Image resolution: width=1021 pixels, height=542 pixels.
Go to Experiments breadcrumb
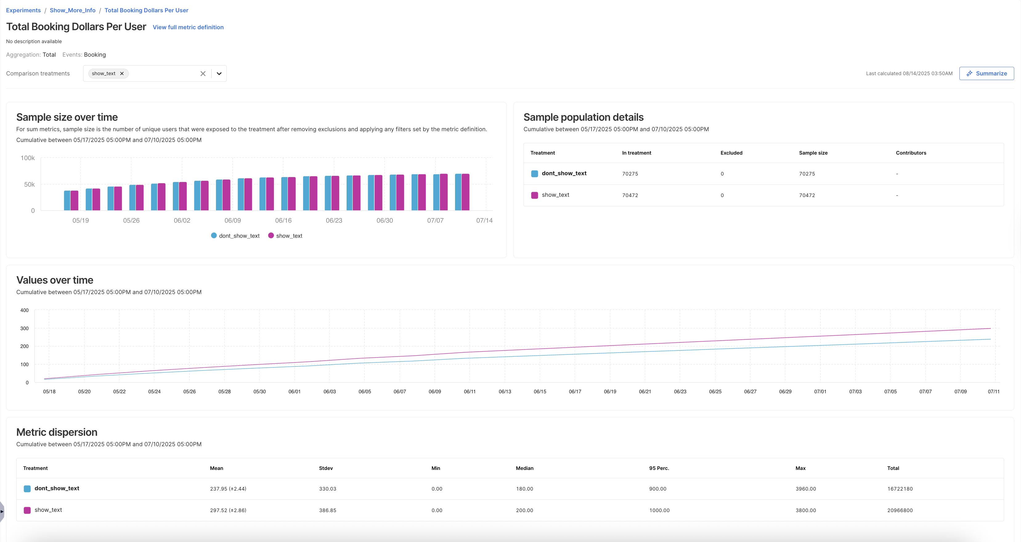point(23,10)
